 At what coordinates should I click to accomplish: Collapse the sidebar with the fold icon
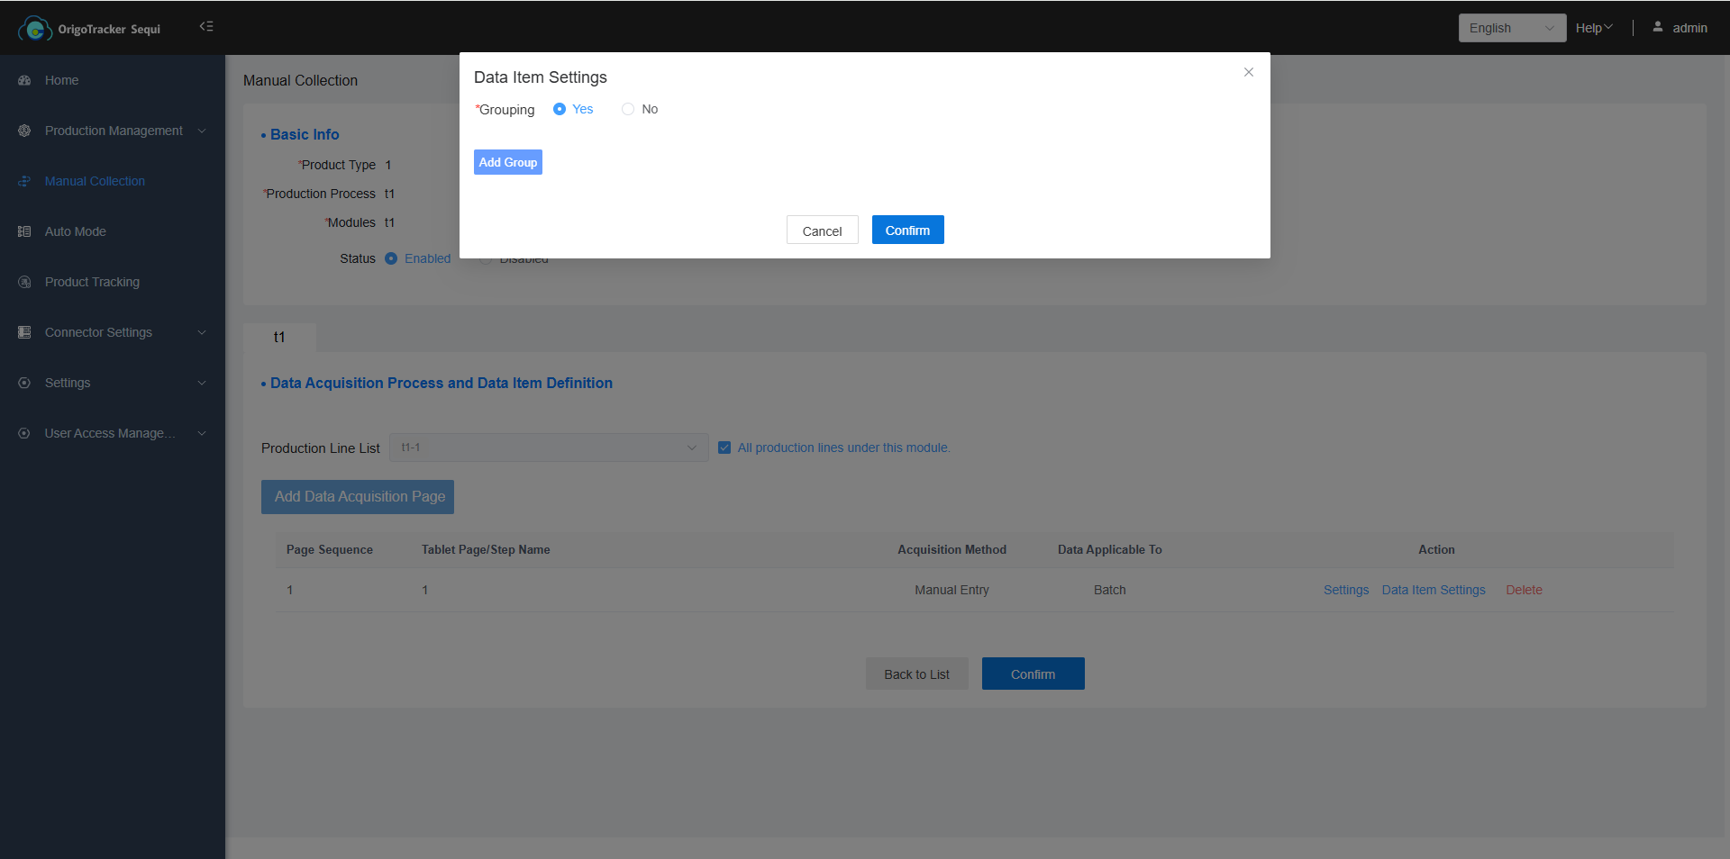coord(206,27)
